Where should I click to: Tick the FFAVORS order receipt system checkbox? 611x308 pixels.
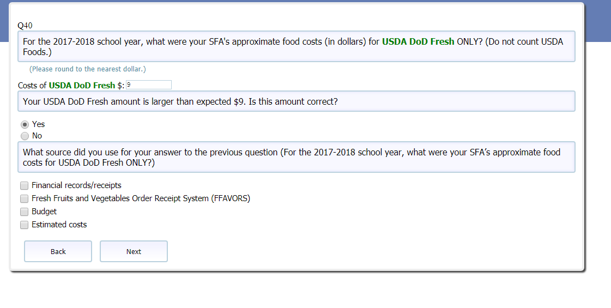click(x=25, y=198)
